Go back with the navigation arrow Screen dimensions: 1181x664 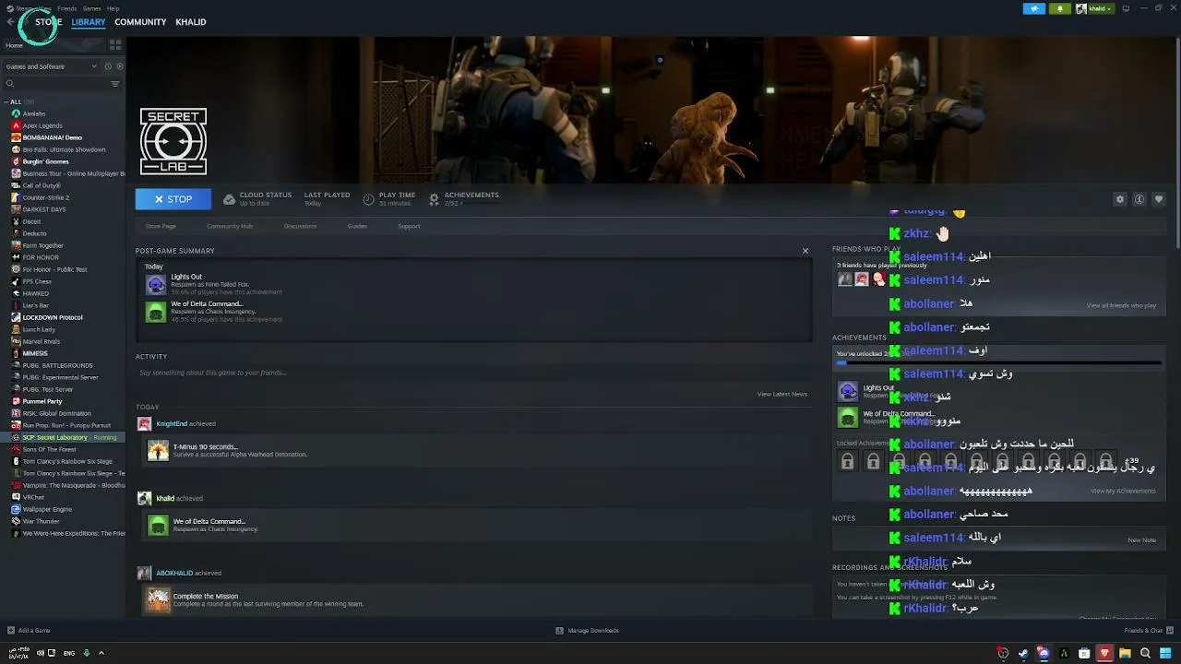[x=10, y=22]
